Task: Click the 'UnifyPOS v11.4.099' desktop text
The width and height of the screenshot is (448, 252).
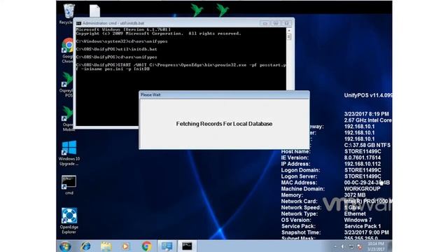Action: point(368,95)
